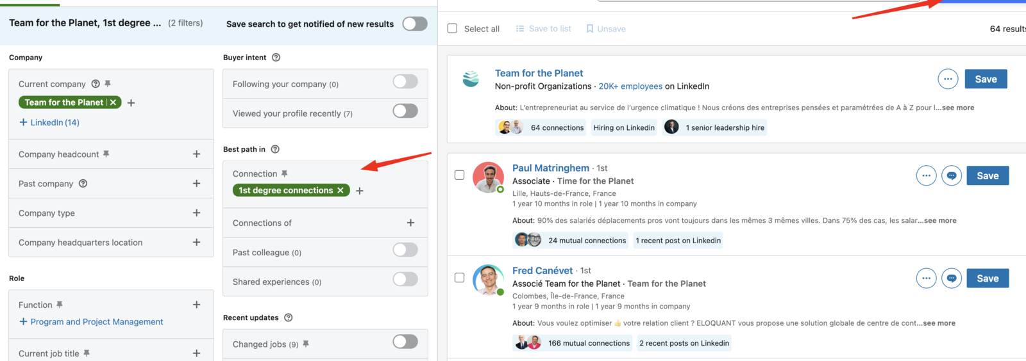Screen dimensions: 1026x361
Task: Expand see more in Paul Matringhem's About
Action: (x=939, y=220)
